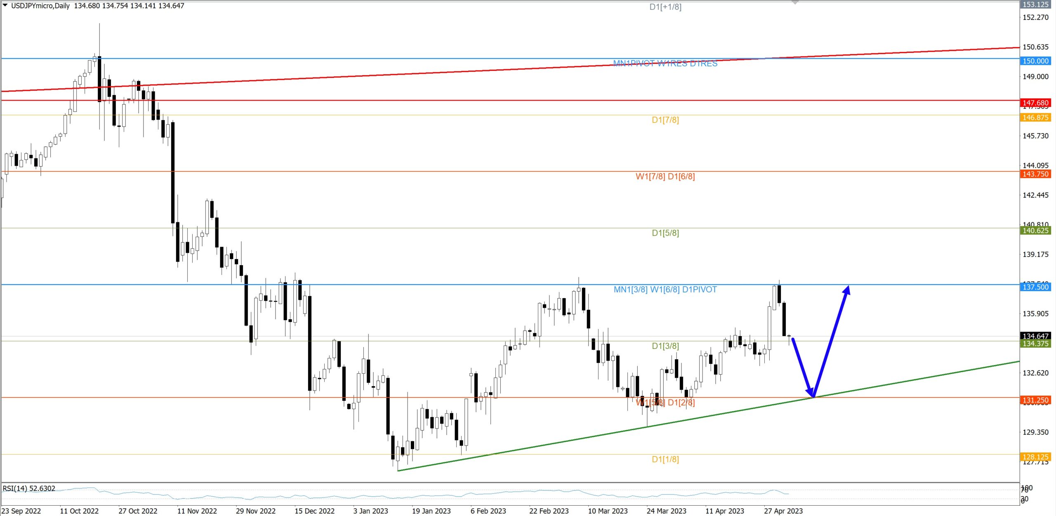Click the D1[7/8] level text
The width and height of the screenshot is (1056, 516).
click(x=665, y=120)
